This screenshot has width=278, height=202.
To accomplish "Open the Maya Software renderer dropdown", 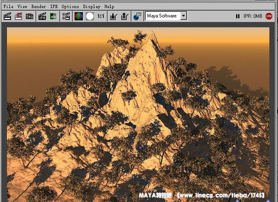I will point(183,16).
